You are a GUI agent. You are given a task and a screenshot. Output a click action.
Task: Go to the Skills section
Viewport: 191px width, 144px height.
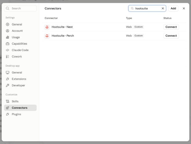[20, 101]
